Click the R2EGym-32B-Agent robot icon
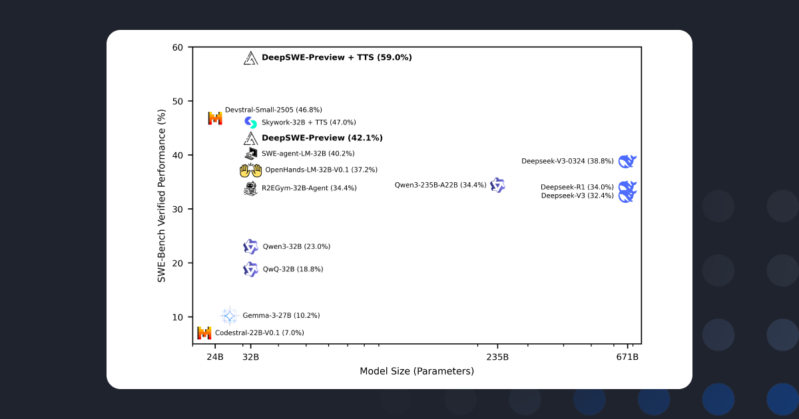 pos(250,189)
